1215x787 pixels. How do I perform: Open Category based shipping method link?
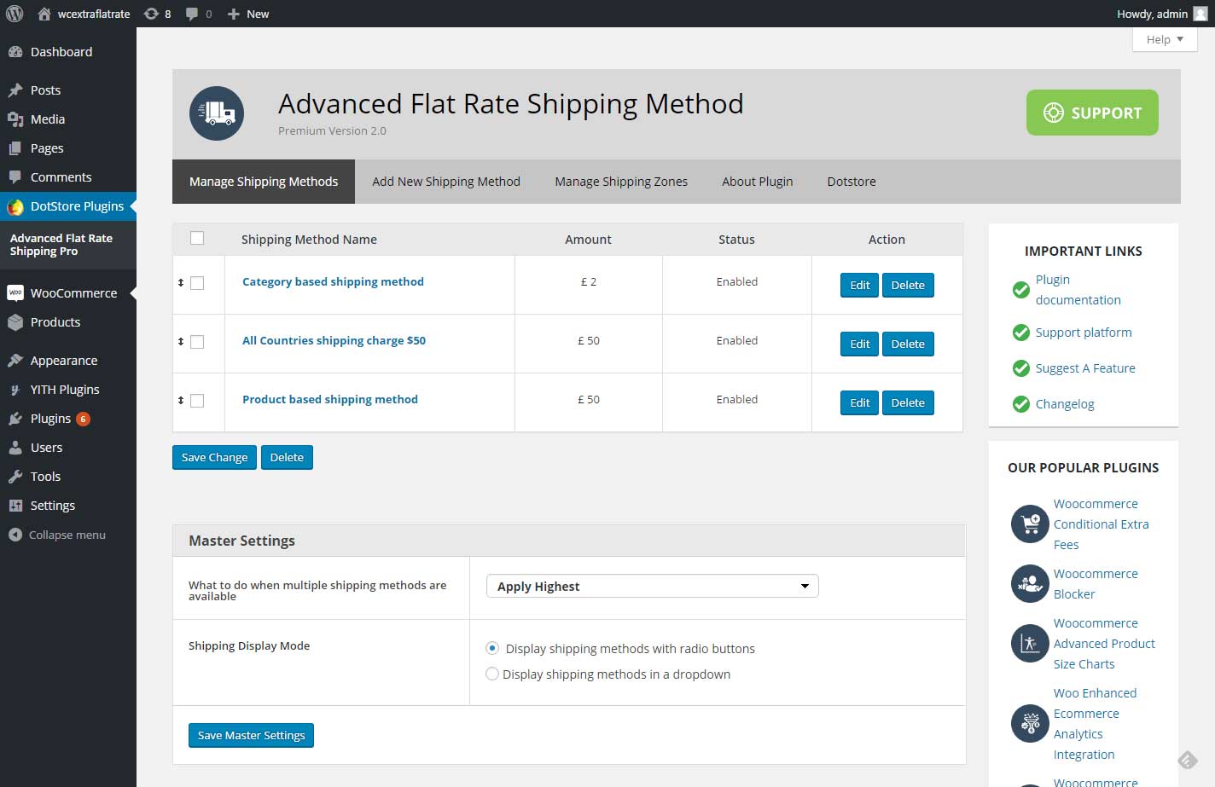333,281
